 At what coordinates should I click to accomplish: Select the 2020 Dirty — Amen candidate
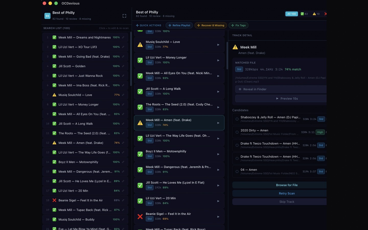point(237,132)
